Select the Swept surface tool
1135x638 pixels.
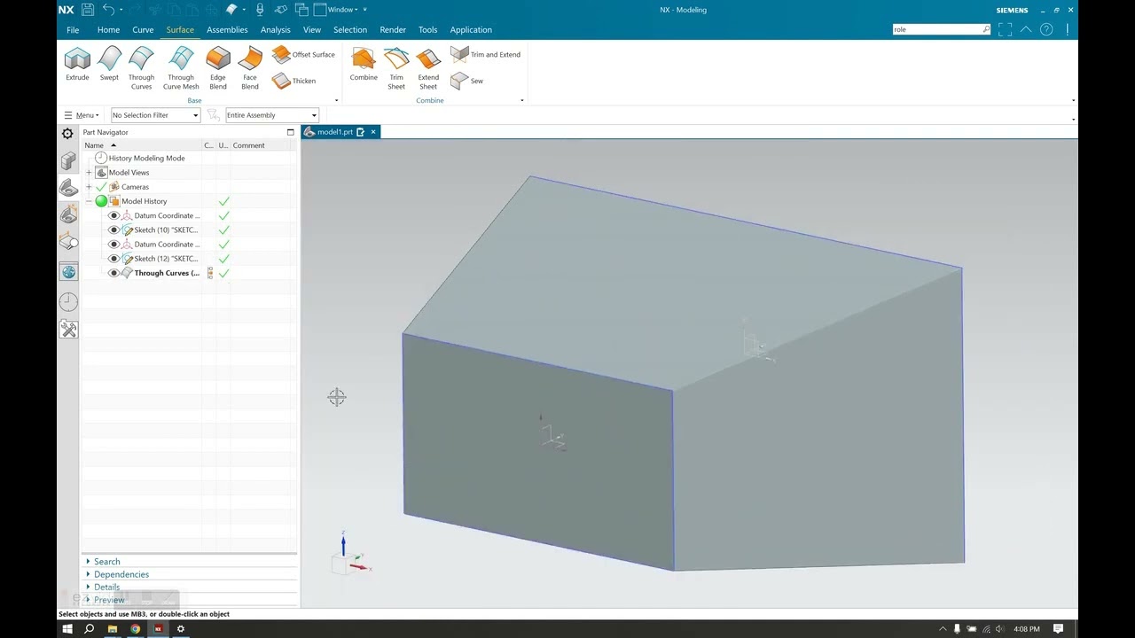(x=109, y=64)
